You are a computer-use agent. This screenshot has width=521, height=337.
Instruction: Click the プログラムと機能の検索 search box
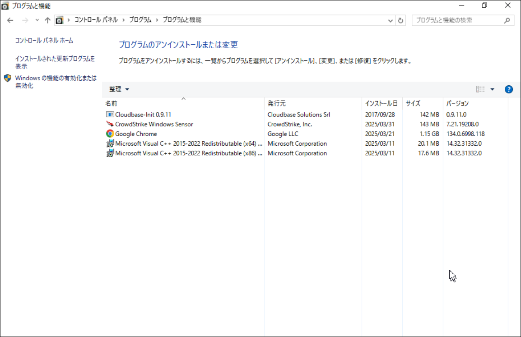coord(458,20)
